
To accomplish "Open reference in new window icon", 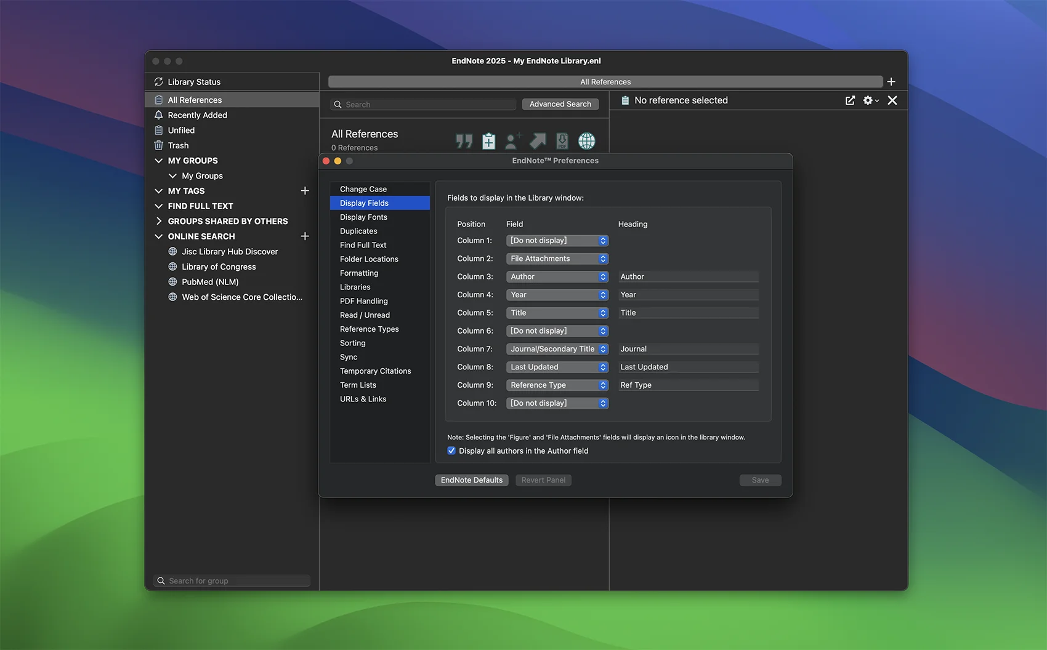I will [x=850, y=100].
